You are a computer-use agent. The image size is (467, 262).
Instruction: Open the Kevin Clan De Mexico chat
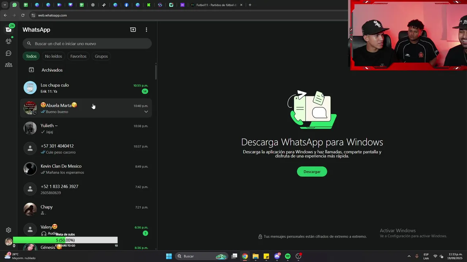[x=86, y=169]
